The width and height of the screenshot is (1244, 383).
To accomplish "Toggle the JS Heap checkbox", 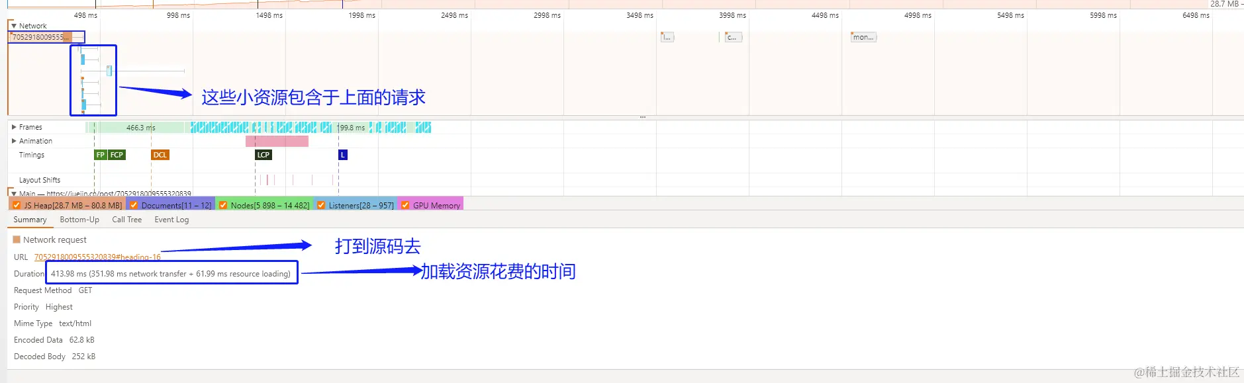I will pos(17,206).
